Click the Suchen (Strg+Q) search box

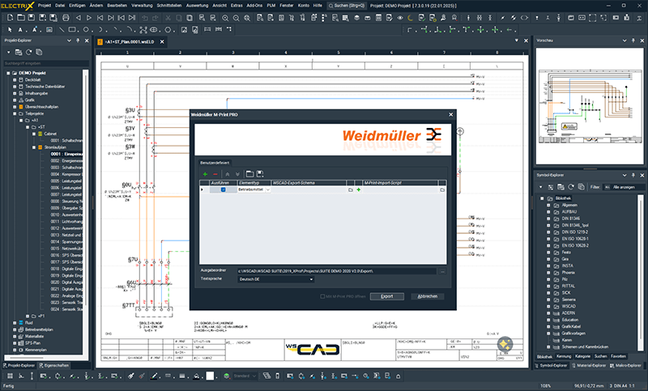347,6
